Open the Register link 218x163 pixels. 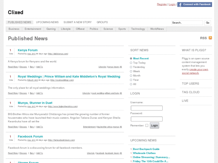click(x=162, y=4)
